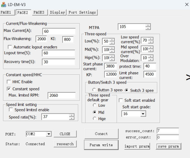The image size is (190, 158).
Task: Increase Low speed current(%) spinner
Action: click(x=151, y=39)
